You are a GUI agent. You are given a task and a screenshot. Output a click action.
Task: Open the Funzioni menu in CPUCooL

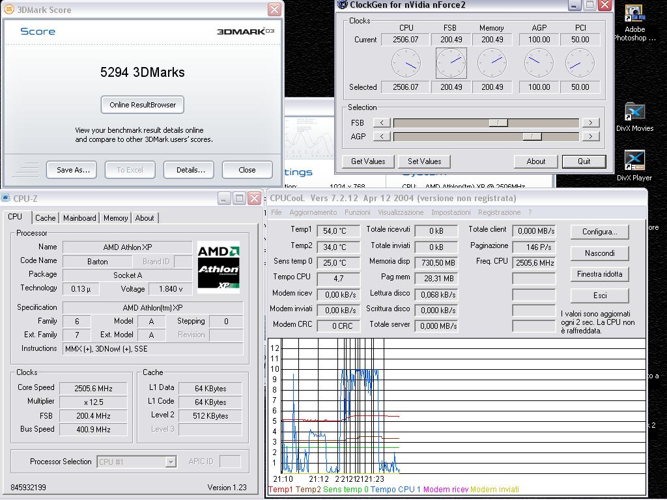point(358,212)
